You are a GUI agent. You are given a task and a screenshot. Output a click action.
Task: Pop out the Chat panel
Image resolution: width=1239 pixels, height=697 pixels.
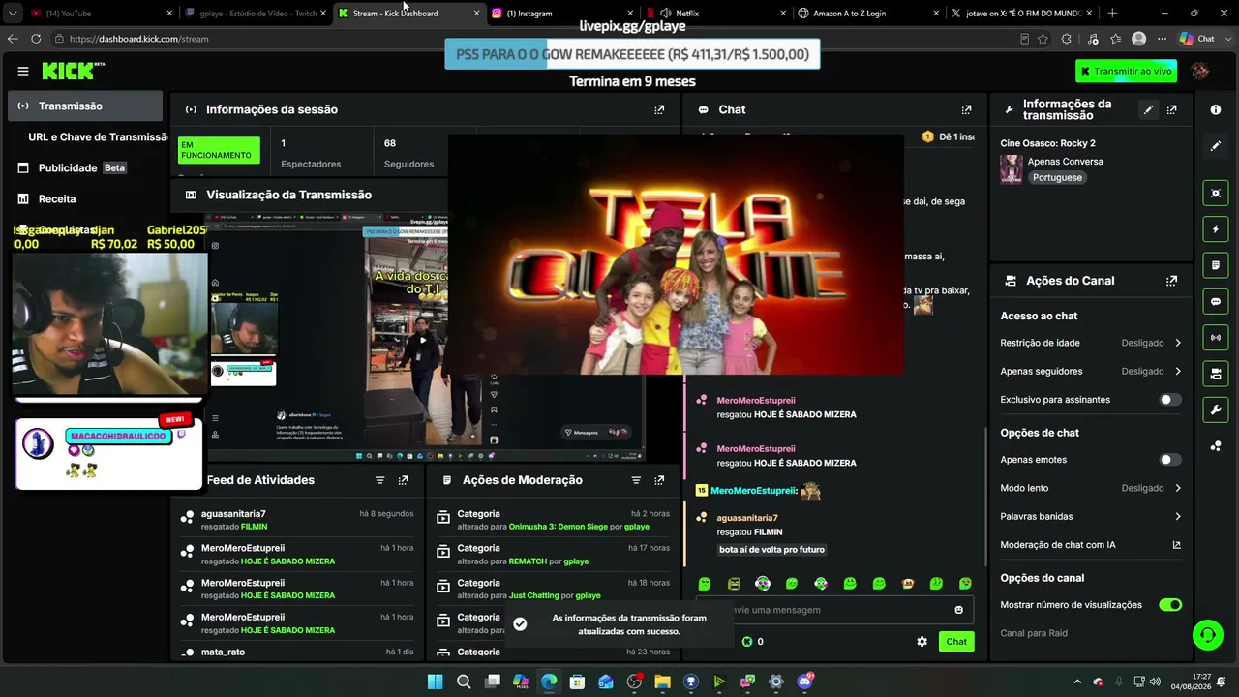point(966,109)
